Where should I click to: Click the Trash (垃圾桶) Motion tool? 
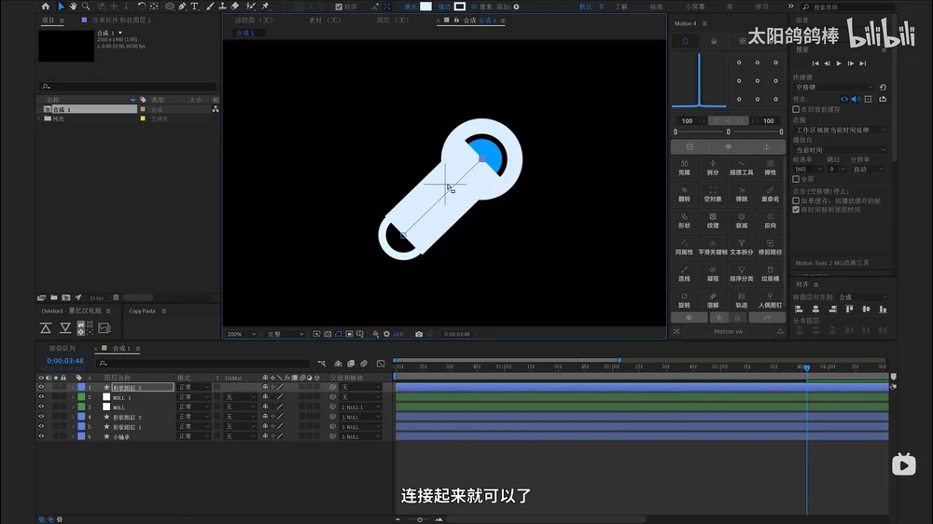pyautogui.click(x=770, y=273)
